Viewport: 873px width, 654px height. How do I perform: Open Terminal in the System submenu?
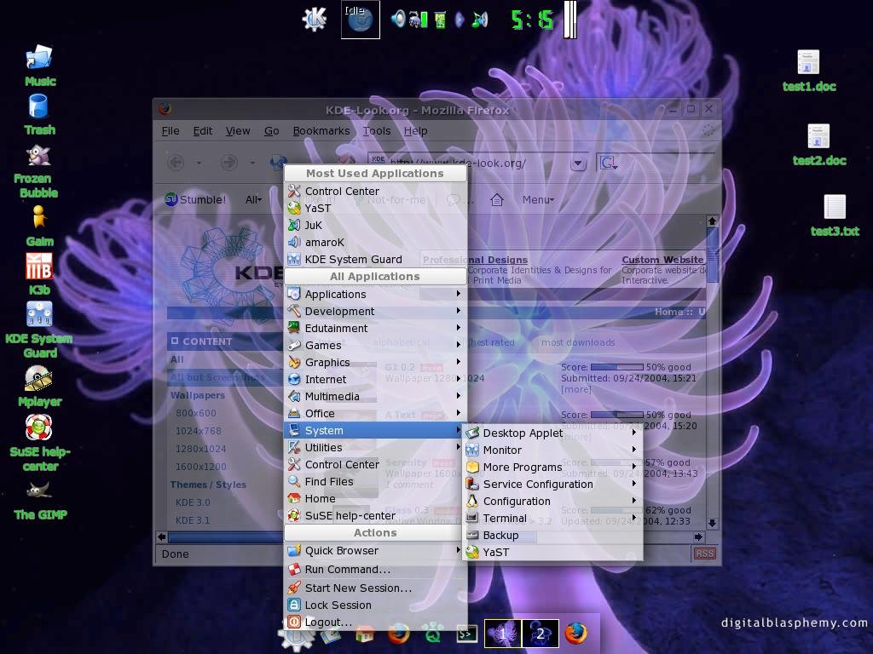(552, 519)
